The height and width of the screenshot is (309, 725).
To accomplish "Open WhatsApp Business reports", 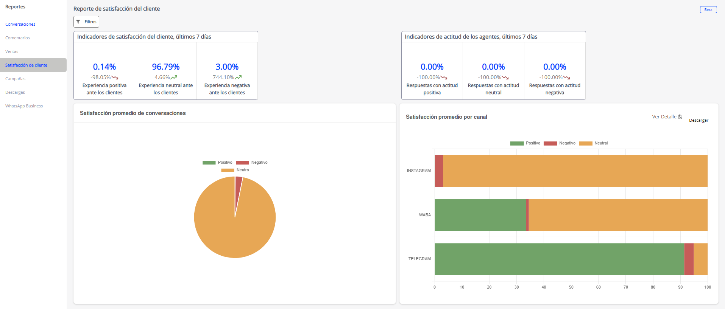I will pyautogui.click(x=24, y=106).
